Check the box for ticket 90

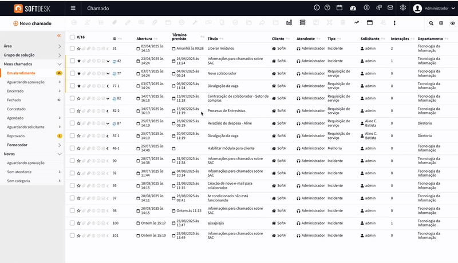coord(72,161)
